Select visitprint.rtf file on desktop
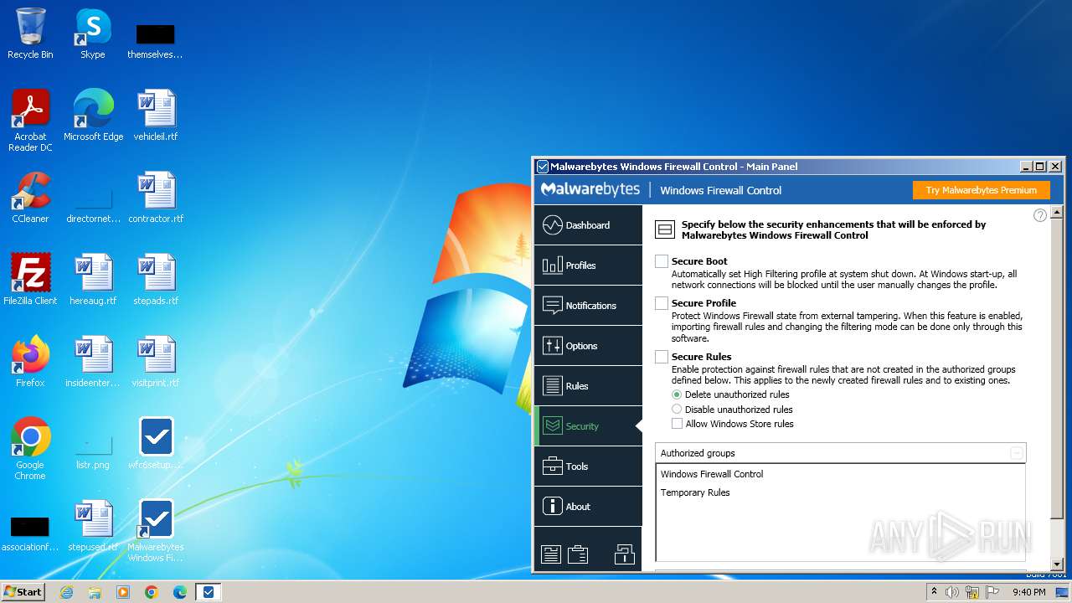 pyautogui.click(x=156, y=362)
